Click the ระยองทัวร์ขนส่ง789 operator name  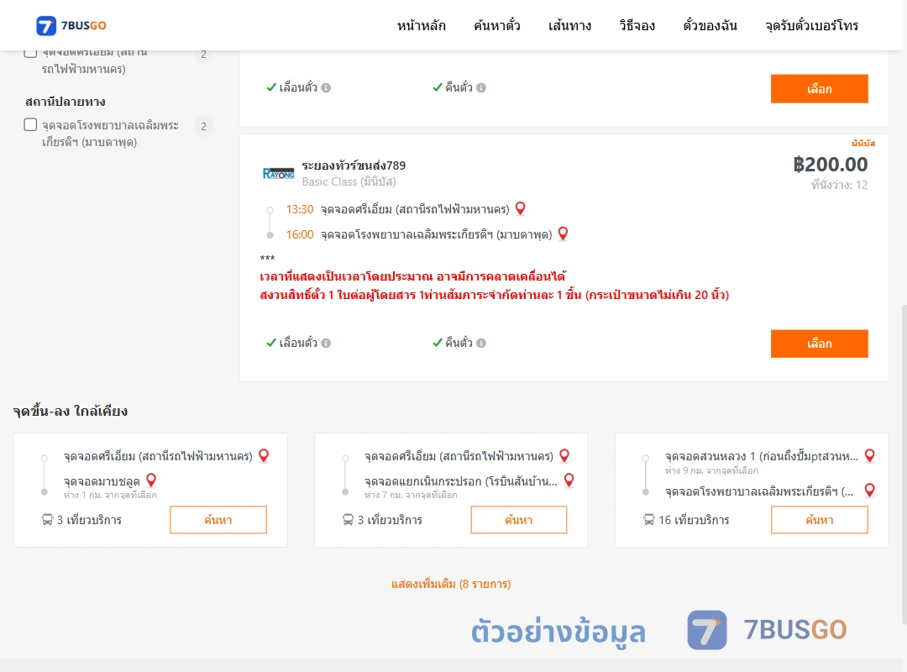pos(354,165)
